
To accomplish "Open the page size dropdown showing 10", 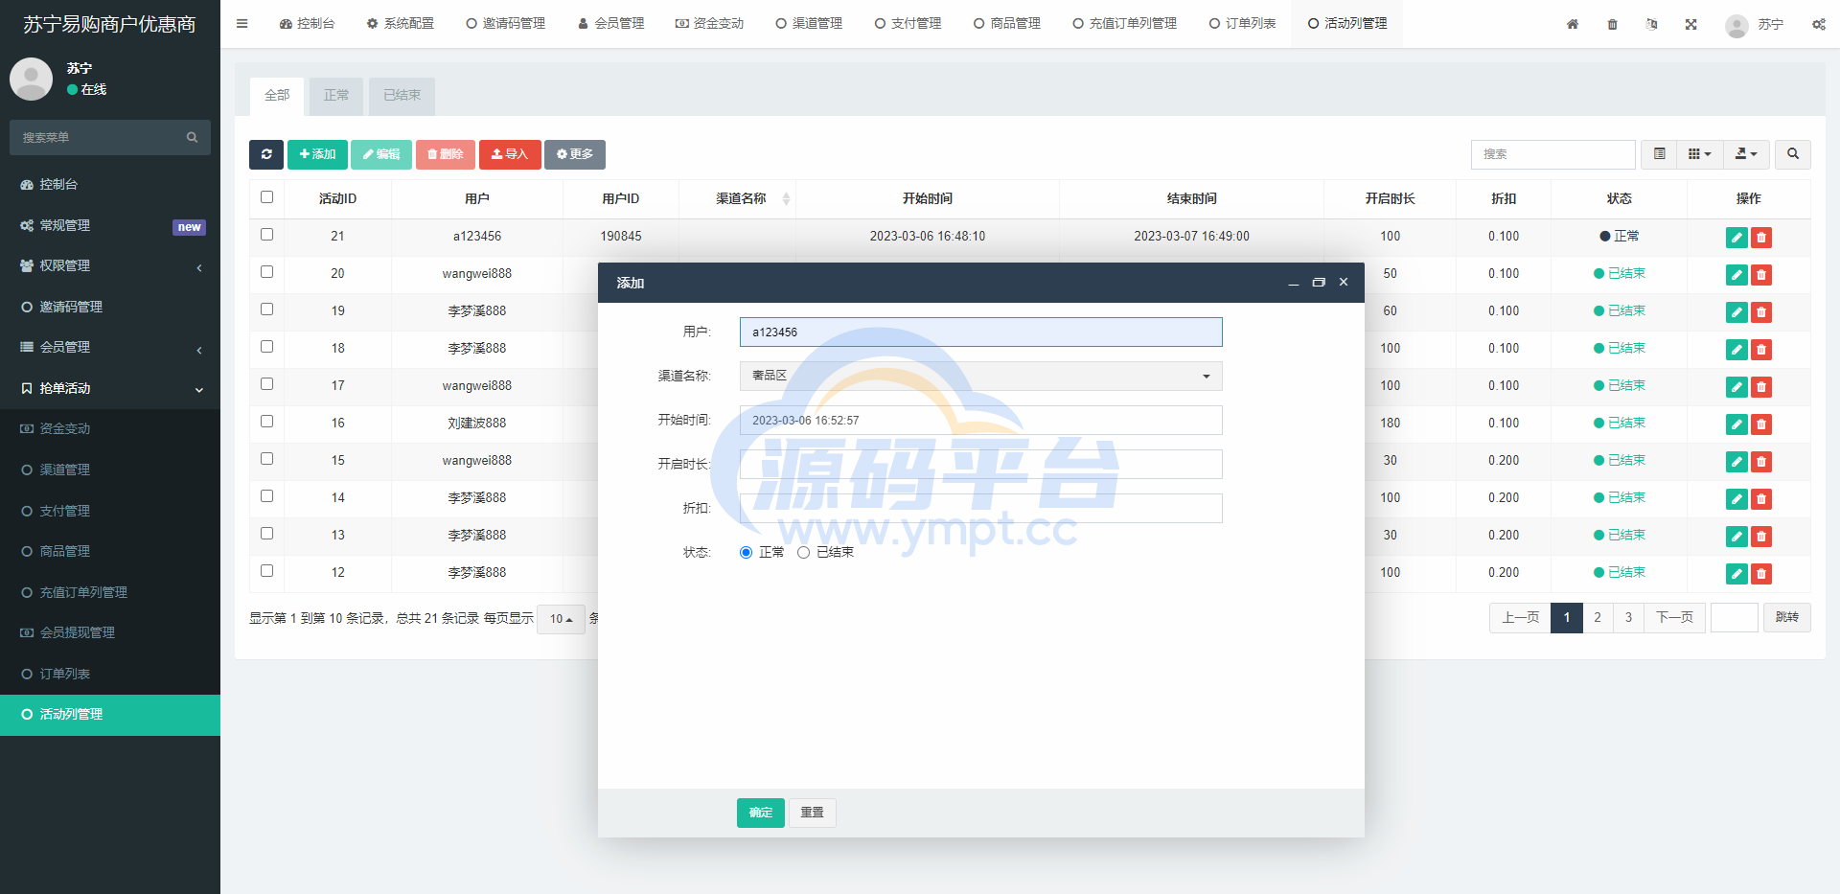I will [561, 619].
